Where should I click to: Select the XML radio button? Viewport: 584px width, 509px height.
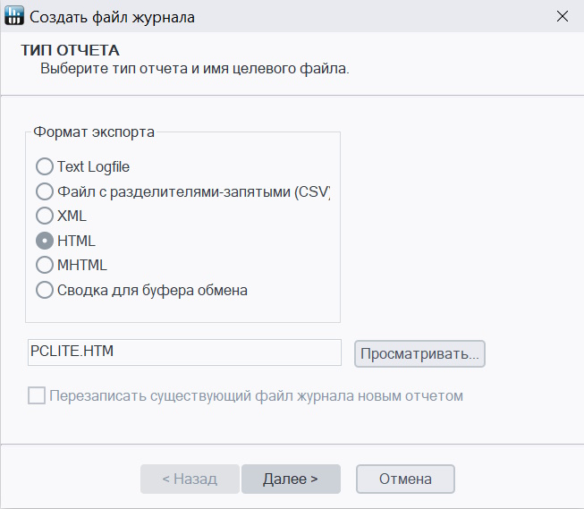click(x=44, y=216)
